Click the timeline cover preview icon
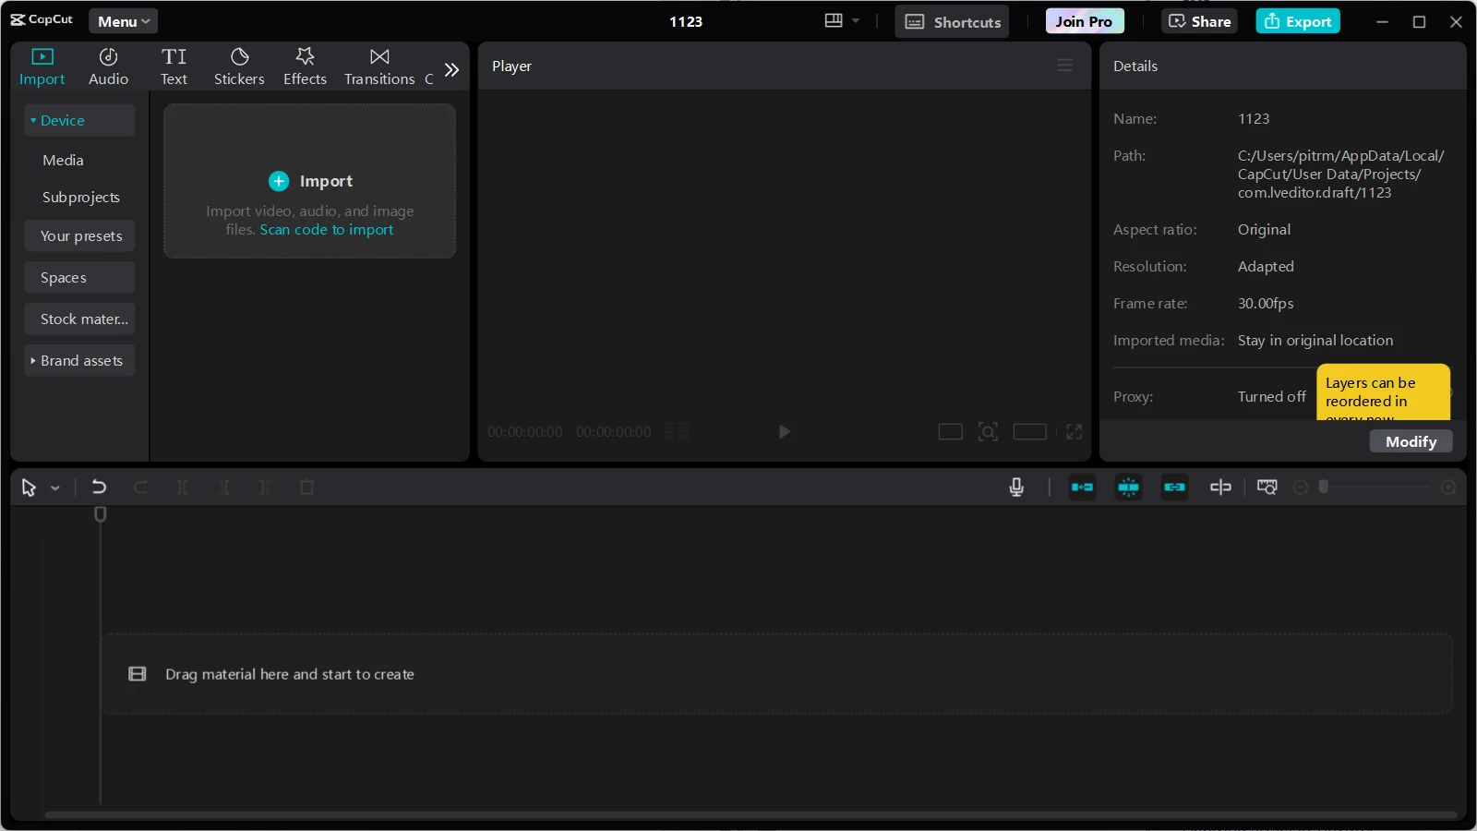Screen dimensions: 1477x831 tap(1267, 487)
